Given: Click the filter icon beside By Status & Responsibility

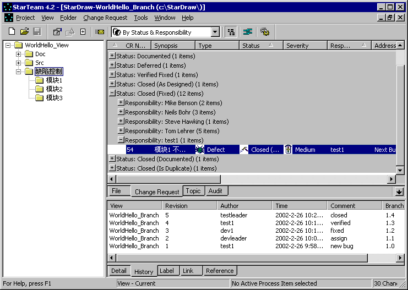Looking at the screenshot, I should (117, 32).
